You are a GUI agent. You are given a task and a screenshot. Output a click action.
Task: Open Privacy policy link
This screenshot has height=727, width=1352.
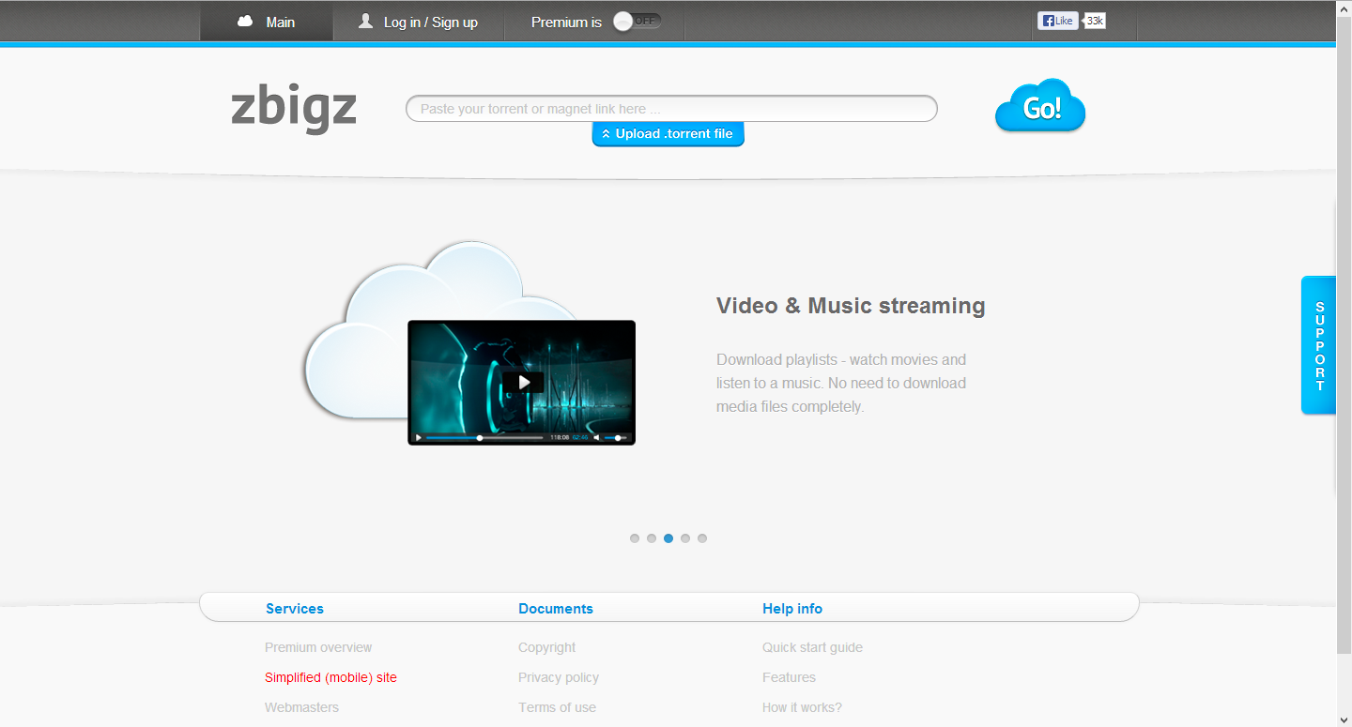[559, 677]
